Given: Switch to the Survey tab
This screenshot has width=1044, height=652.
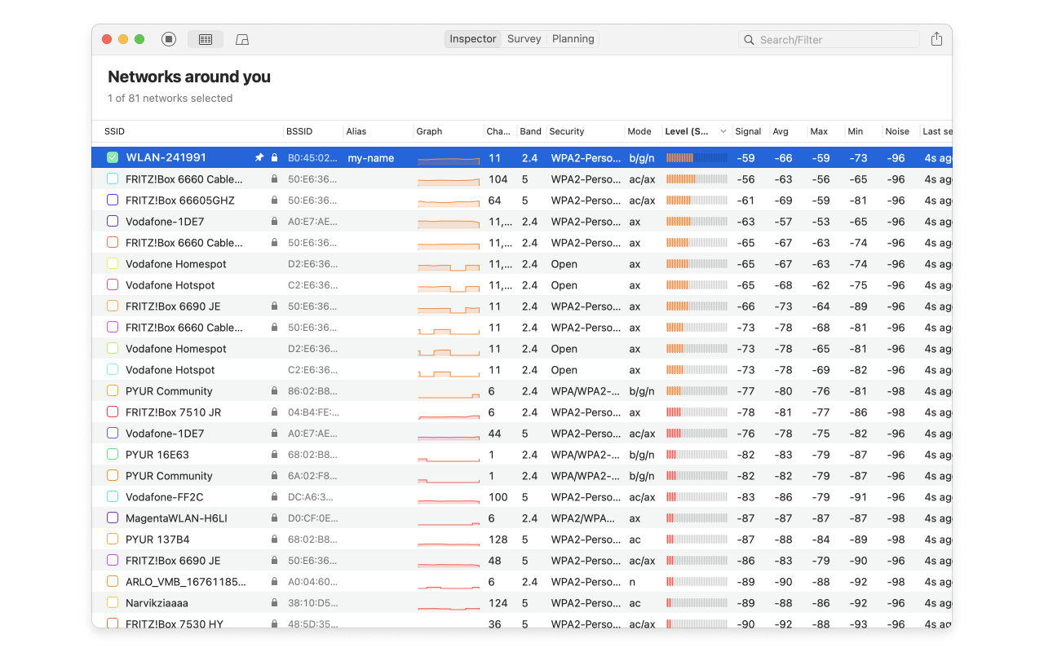Looking at the screenshot, I should tap(524, 39).
